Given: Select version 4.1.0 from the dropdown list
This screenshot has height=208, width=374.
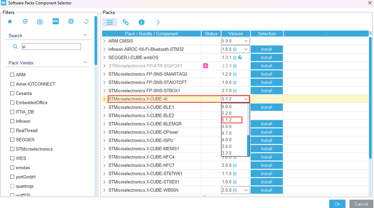Looking at the screenshot, I should [x=234, y=133].
